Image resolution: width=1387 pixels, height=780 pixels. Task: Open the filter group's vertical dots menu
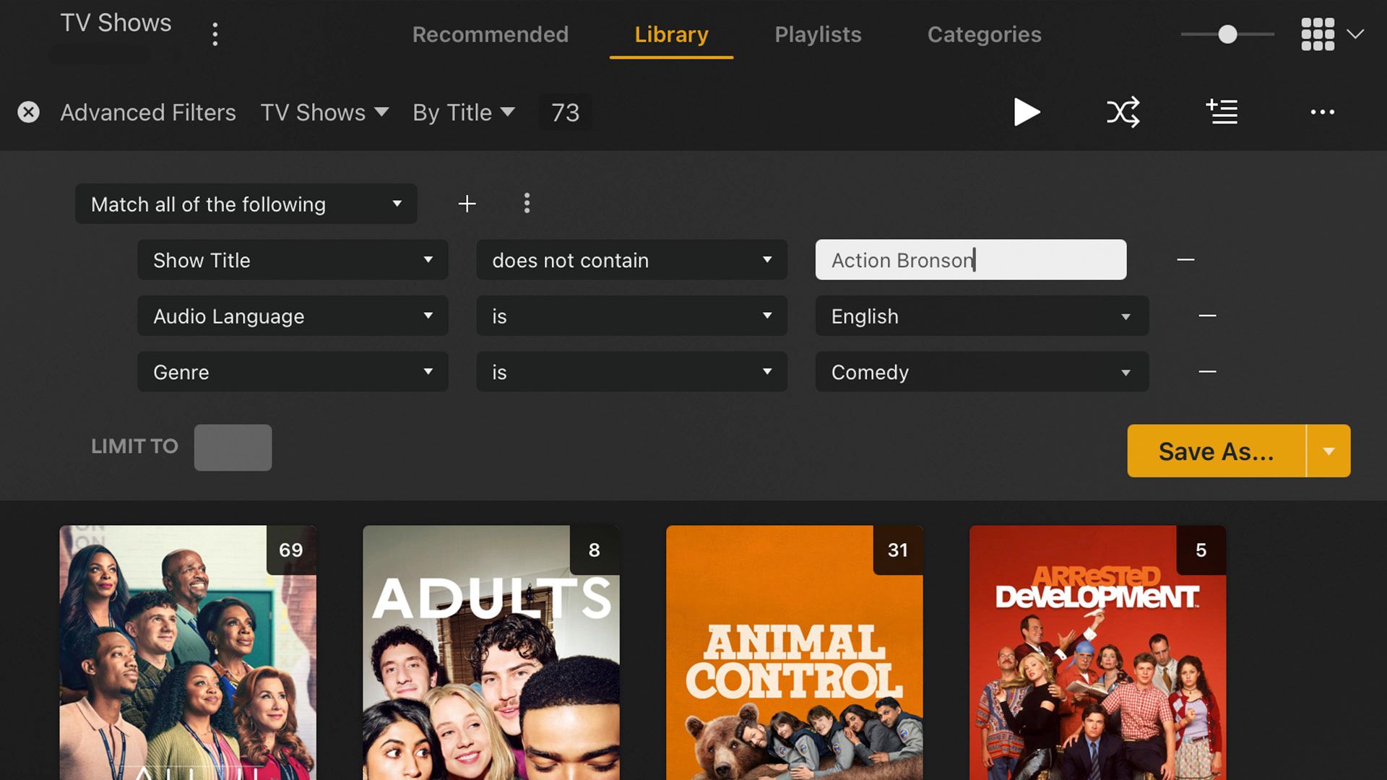[527, 204]
